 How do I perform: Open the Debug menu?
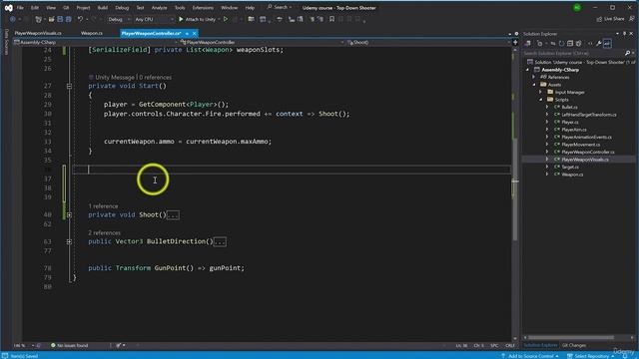tap(122, 8)
